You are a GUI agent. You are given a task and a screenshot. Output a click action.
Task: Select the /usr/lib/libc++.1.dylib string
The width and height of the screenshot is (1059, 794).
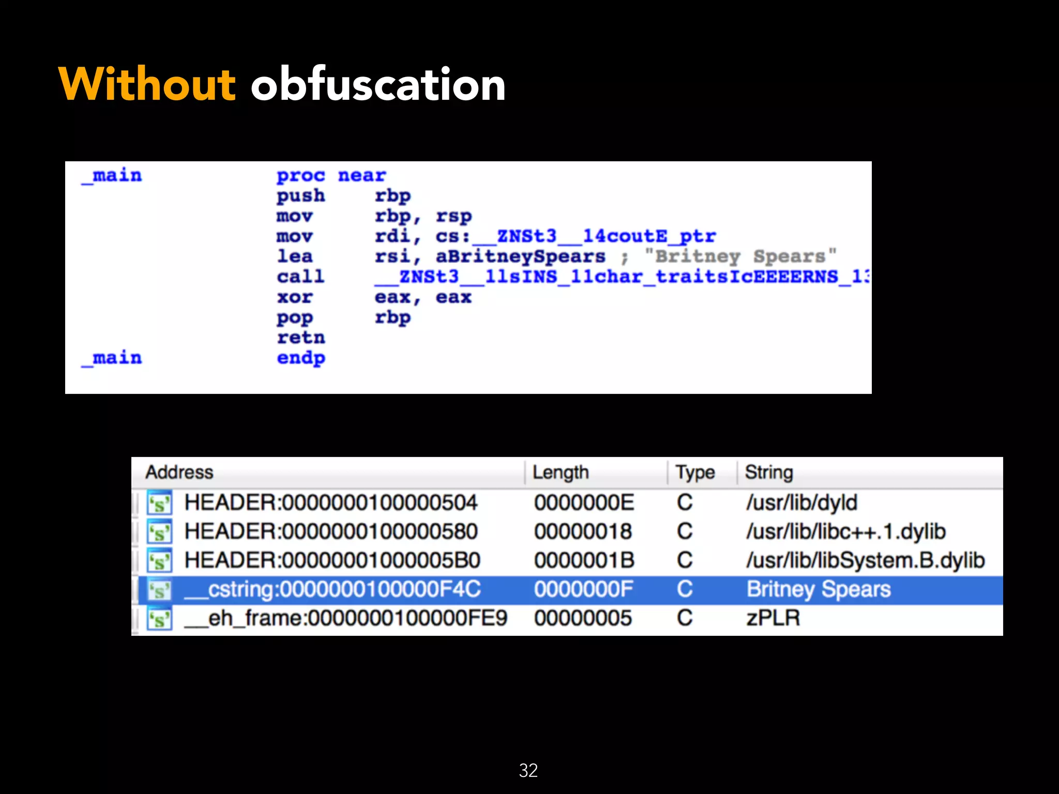(x=846, y=531)
